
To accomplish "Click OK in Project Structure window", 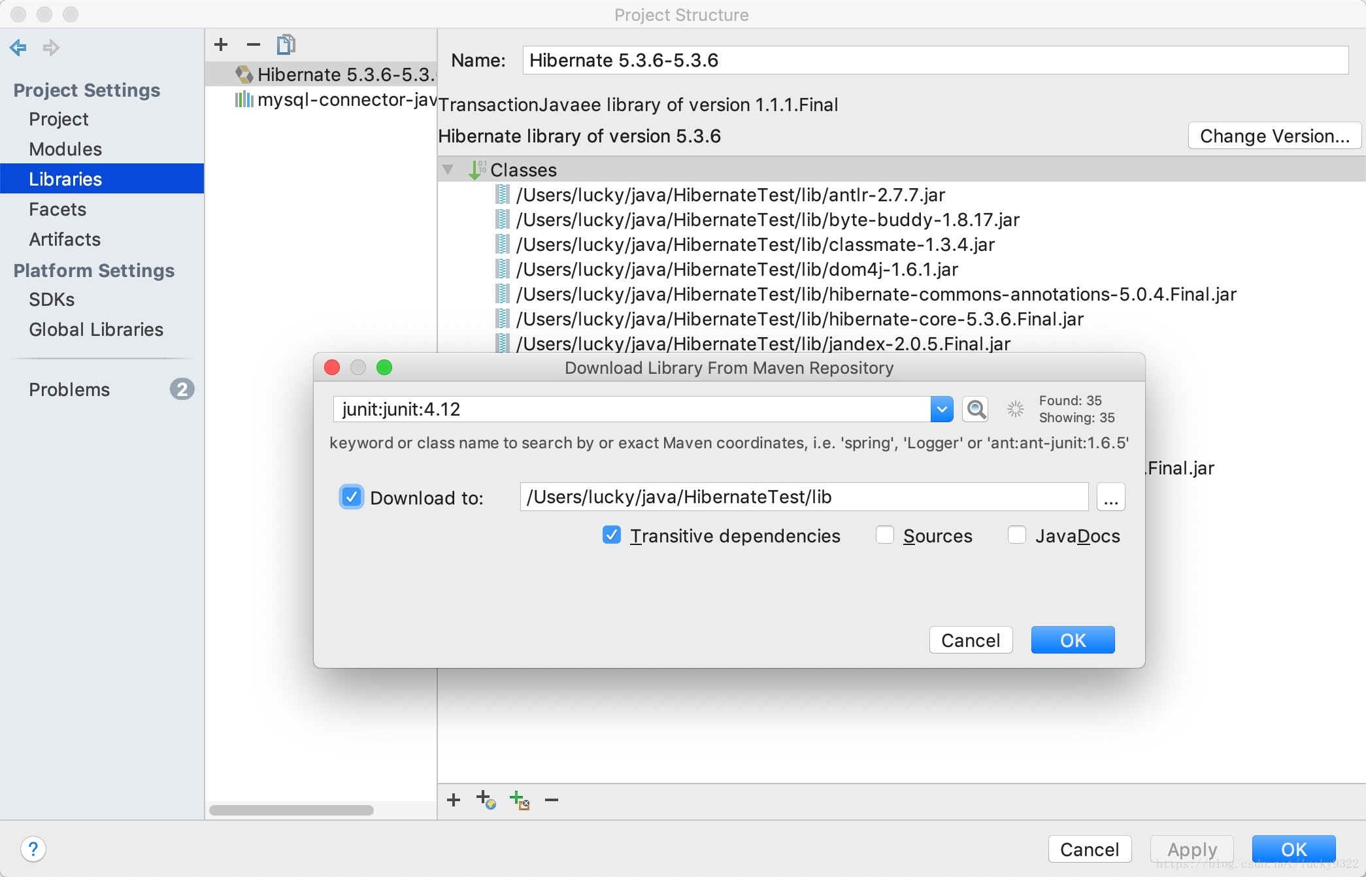I will pos(1293,849).
